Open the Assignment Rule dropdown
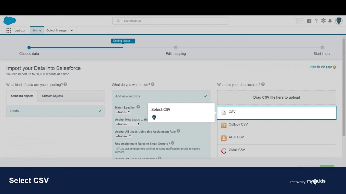Screen dimensions: 346x194 (x=124, y=136)
